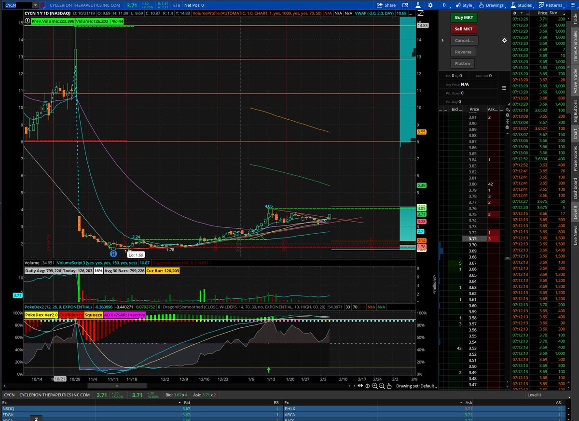Click the 3.80 price row in ladder
Viewport: 579px width, 421px height.
(475, 184)
